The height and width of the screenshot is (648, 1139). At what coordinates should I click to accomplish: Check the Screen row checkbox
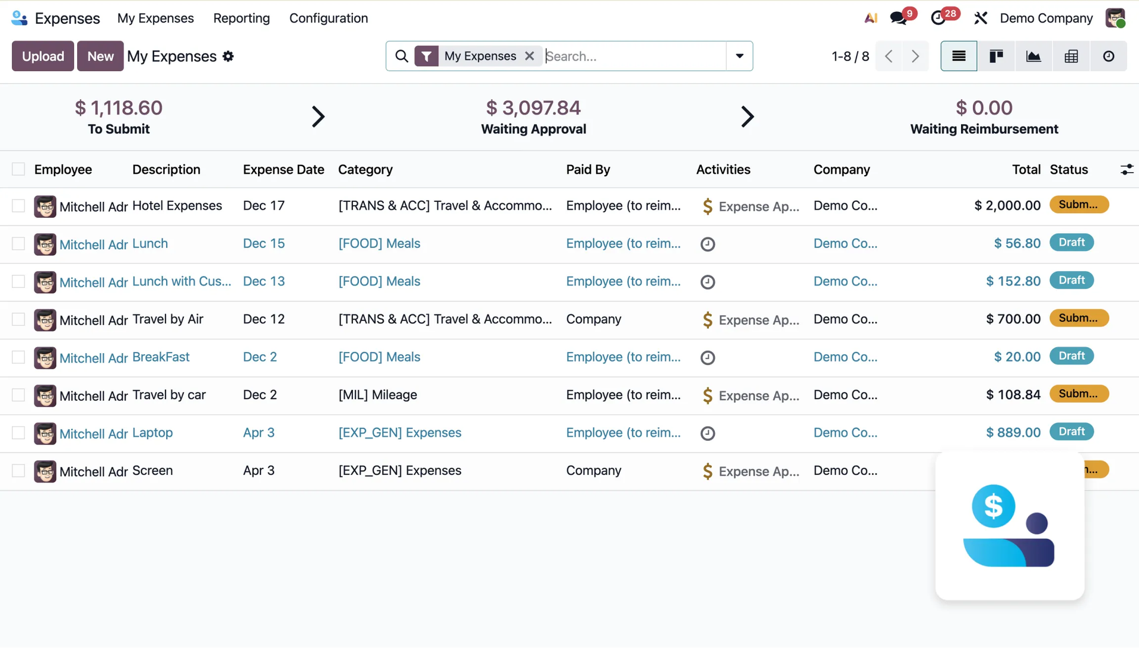[18, 471]
